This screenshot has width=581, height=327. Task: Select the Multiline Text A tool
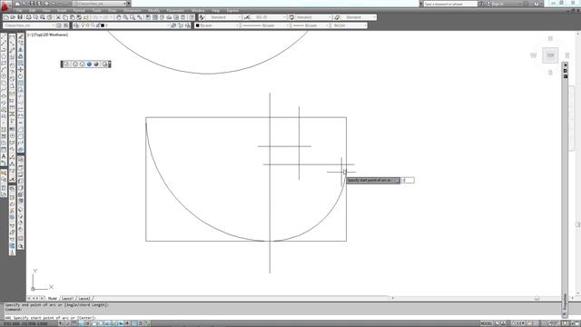tap(4, 156)
